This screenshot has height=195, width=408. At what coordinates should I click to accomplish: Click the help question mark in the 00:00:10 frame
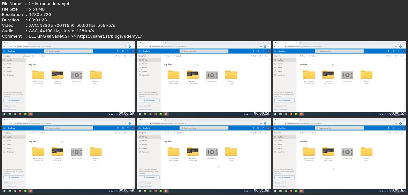pyautogui.click(x=128, y=51)
